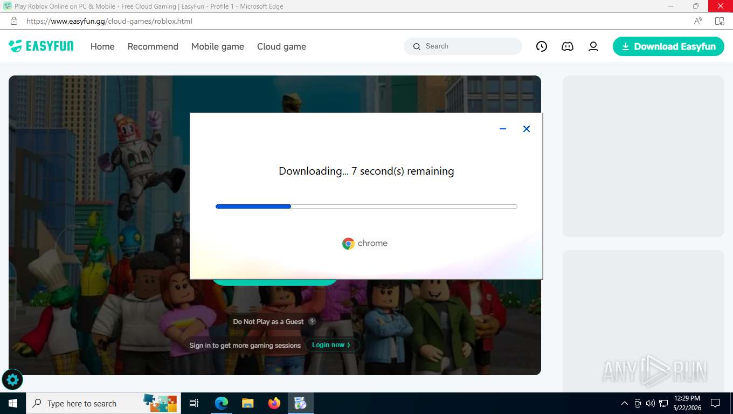Open volume control in system tray

click(651, 403)
